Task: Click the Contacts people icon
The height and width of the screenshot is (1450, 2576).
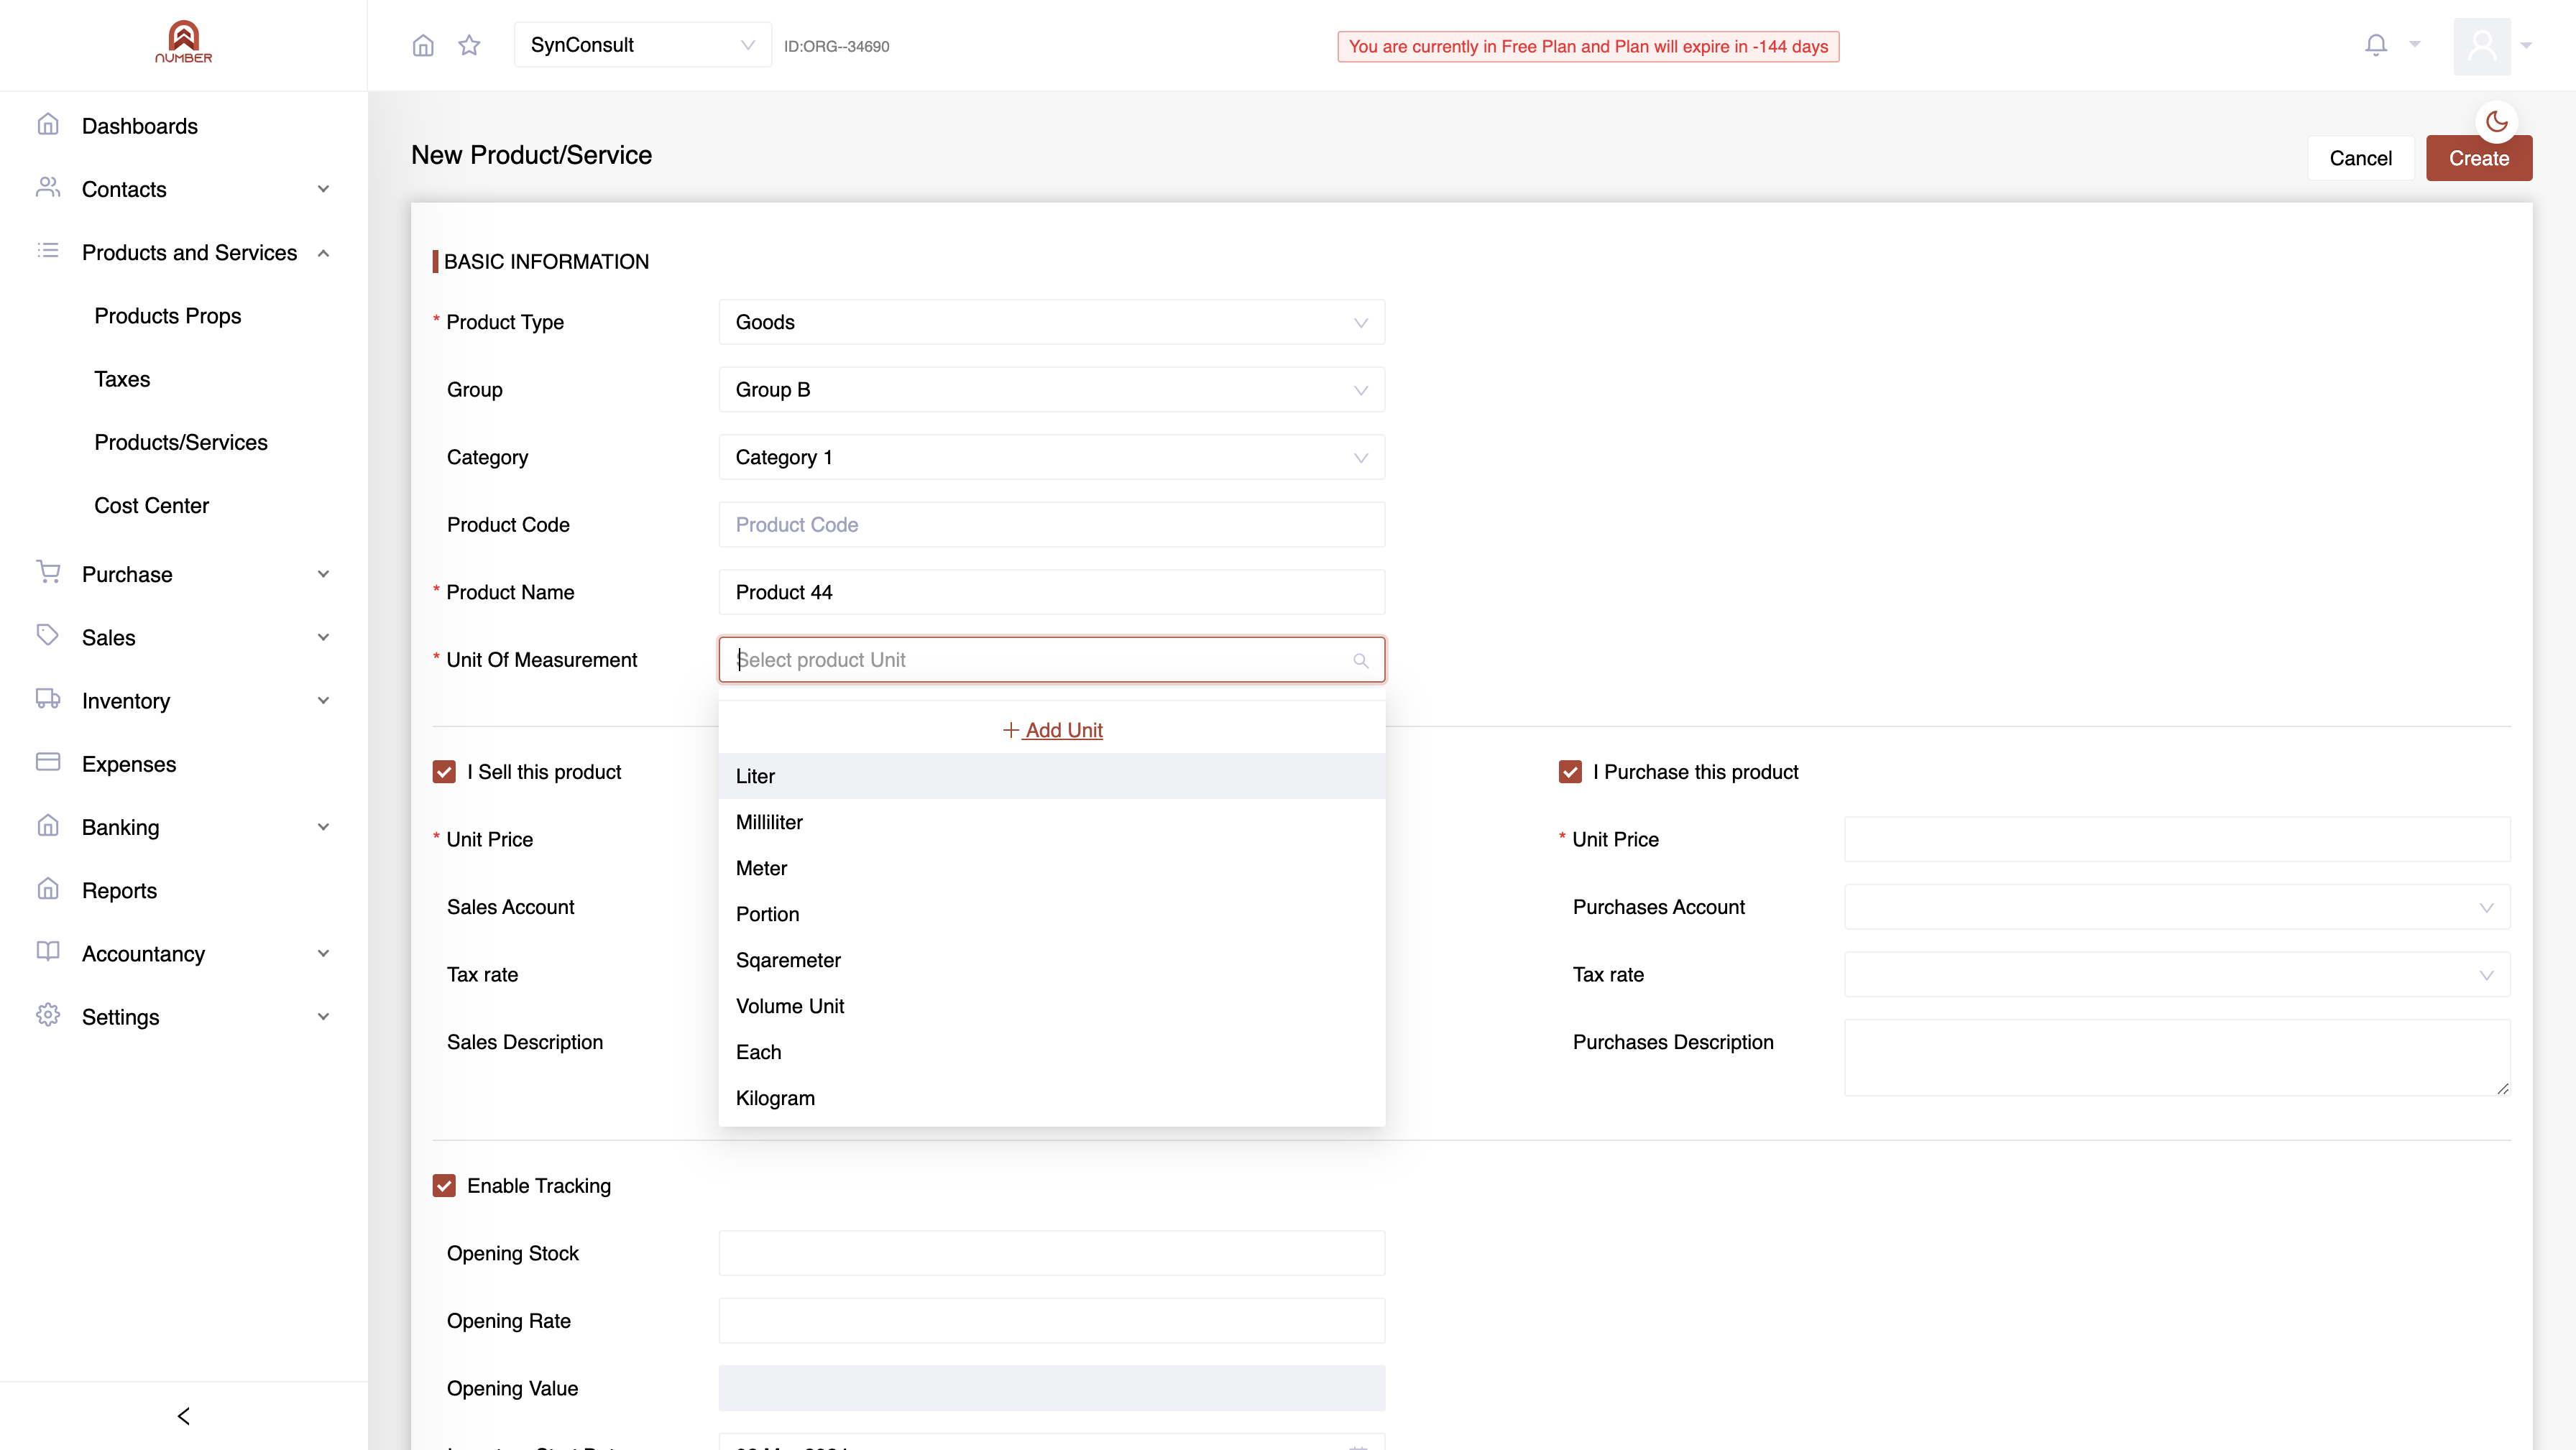Action: tap(48, 188)
